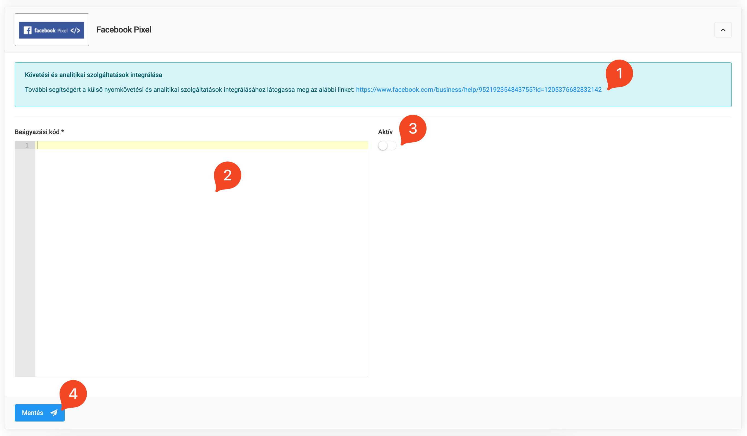
Task: Click the gray gutter below line 1
Action: click(25, 261)
